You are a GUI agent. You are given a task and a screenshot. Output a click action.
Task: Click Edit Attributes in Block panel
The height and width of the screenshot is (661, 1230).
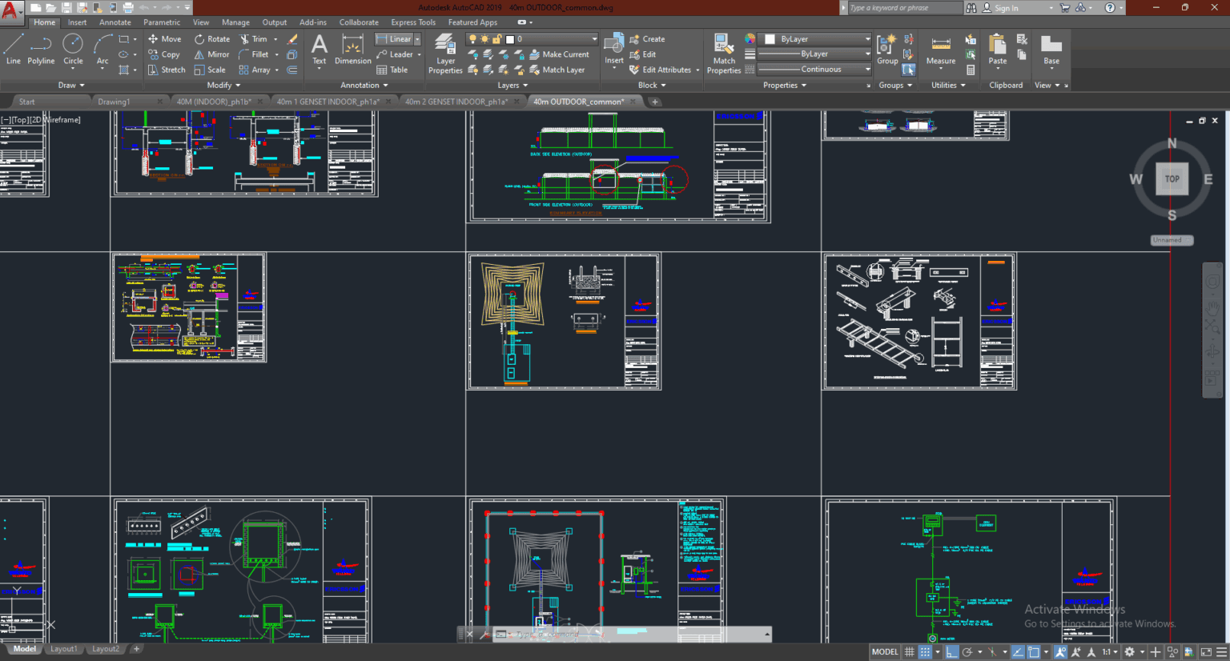click(661, 69)
